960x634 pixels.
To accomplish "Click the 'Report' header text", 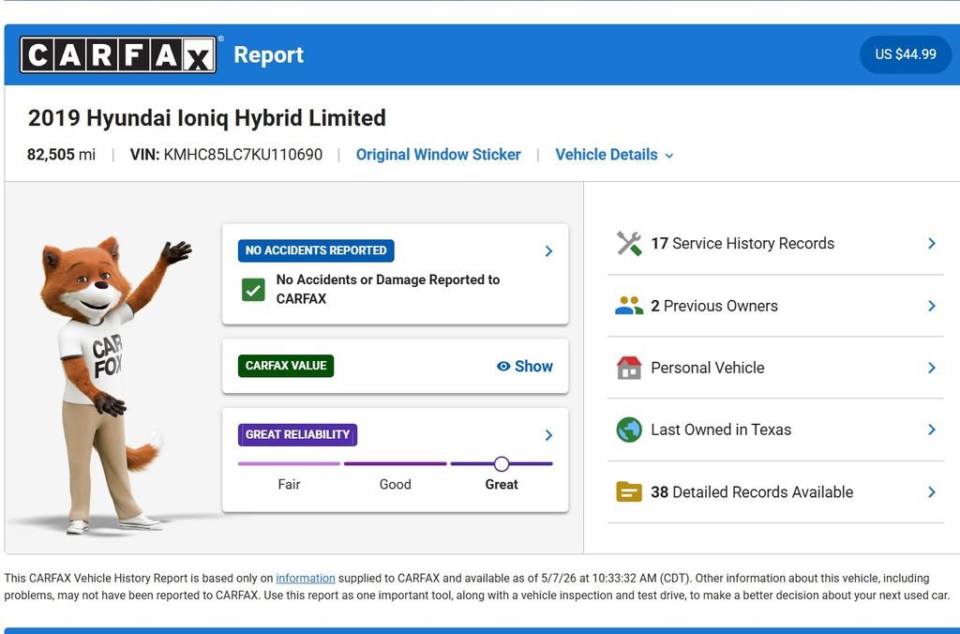I will coord(268,54).
